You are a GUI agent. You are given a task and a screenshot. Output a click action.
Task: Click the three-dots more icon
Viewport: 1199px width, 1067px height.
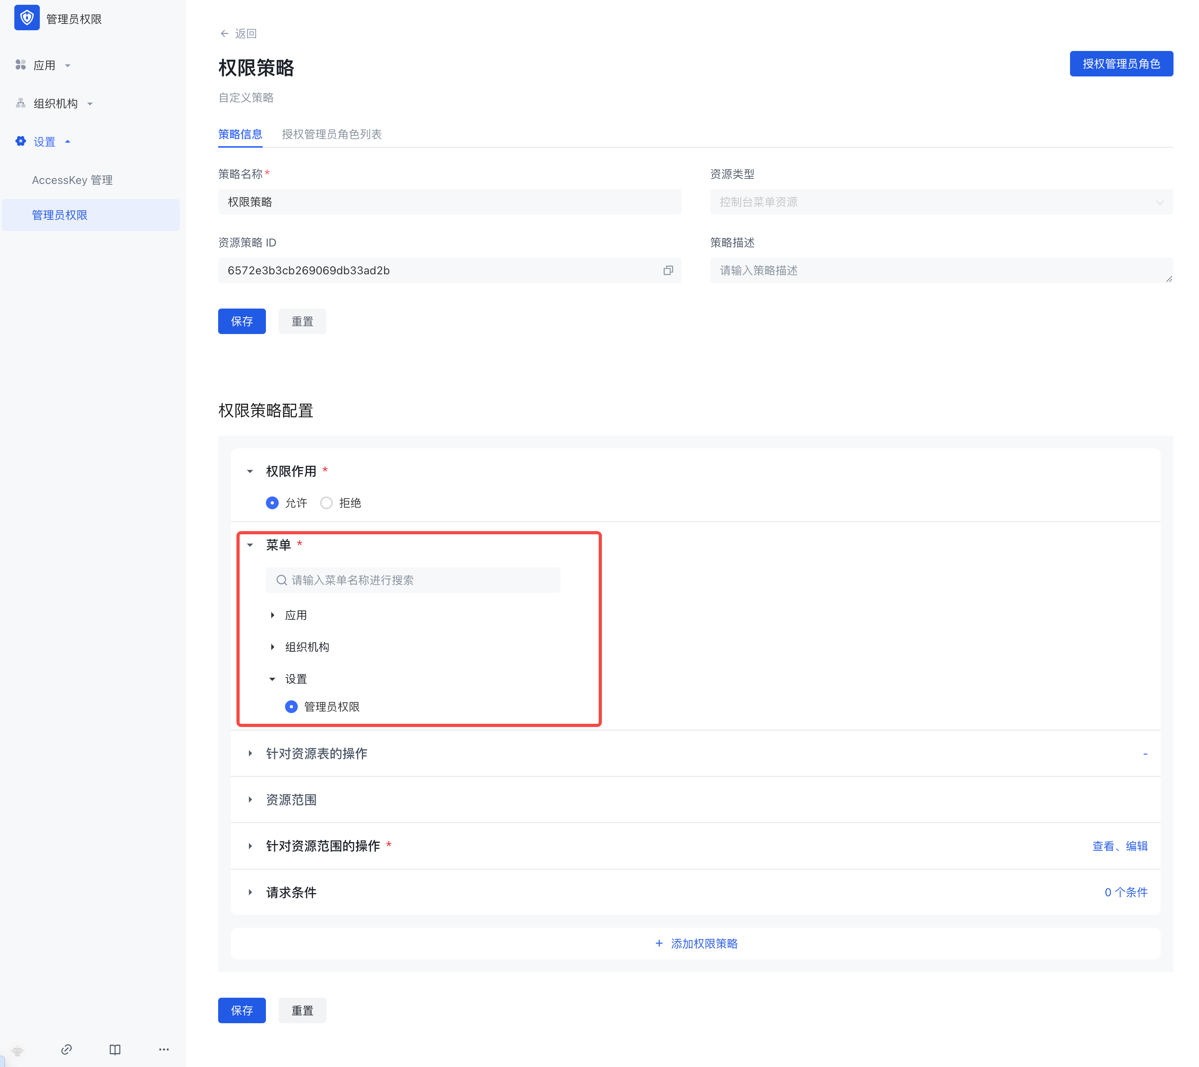coord(164,1049)
